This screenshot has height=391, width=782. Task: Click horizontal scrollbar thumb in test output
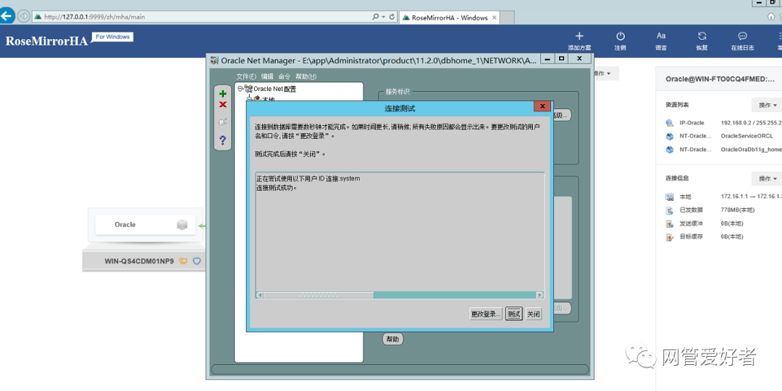tap(319, 295)
